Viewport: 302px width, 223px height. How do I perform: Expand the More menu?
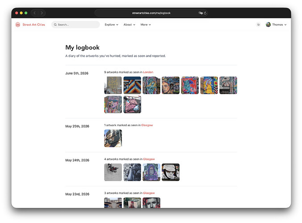[x=145, y=25]
